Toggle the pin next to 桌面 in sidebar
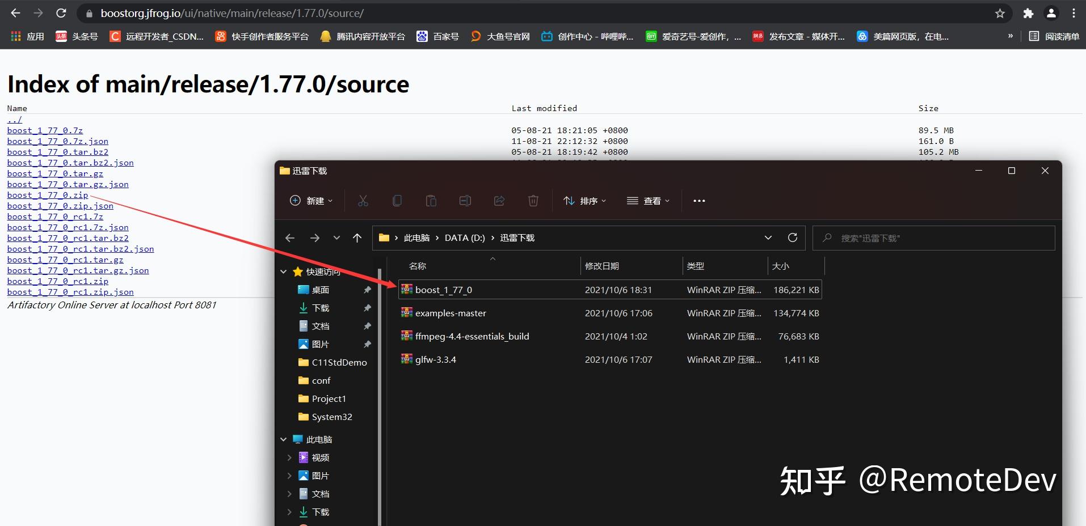 click(368, 290)
